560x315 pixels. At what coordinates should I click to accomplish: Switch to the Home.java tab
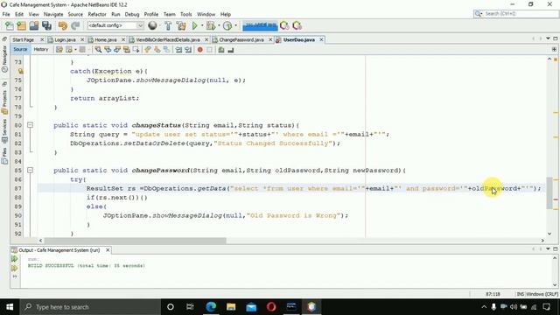click(106, 39)
